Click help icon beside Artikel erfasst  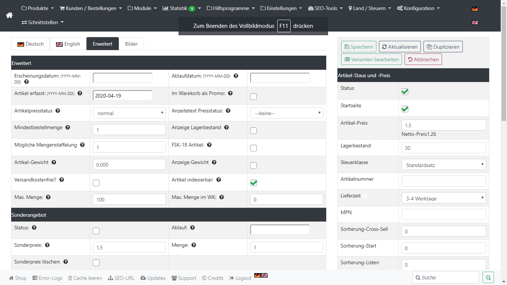[x=80, y=93]
